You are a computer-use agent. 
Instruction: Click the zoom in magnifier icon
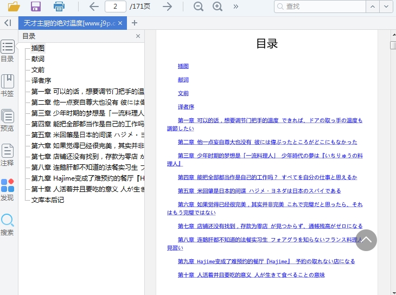point(218,7)
